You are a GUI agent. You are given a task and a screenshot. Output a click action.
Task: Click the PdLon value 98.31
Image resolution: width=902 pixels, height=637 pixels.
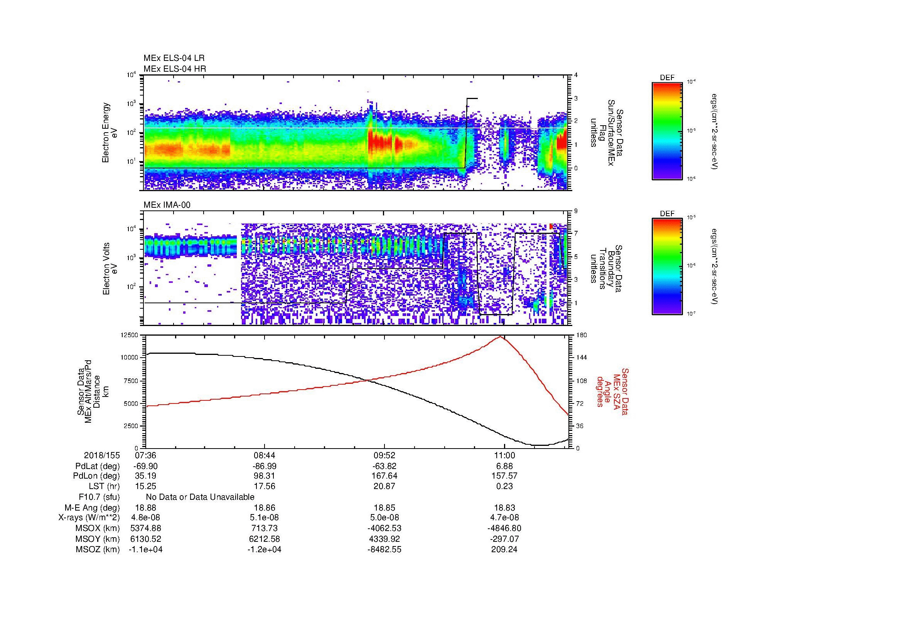pos(265,476)
